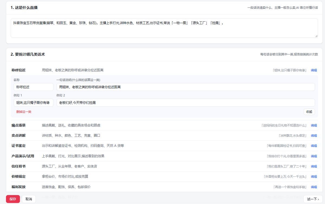Image resolution: width=325 pixels, height=204 pixels.
Task: Click example text 「冰种飘花,水头很足」
Action: (x=292, y=136)
